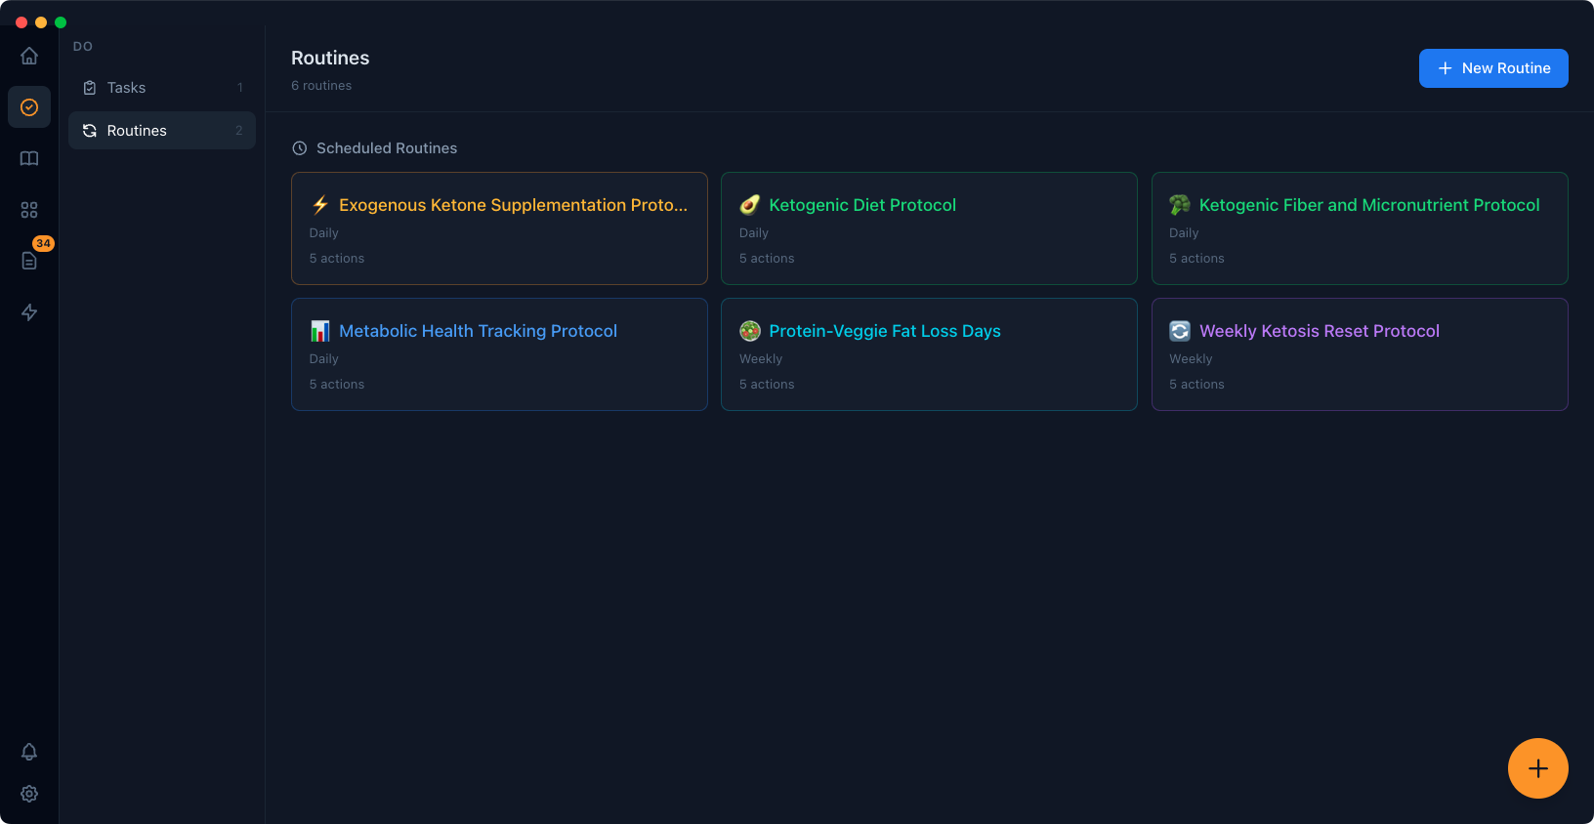Click the lightning bolt sidebar icon
Screen dimensions: 1594x824
[29, 312]
